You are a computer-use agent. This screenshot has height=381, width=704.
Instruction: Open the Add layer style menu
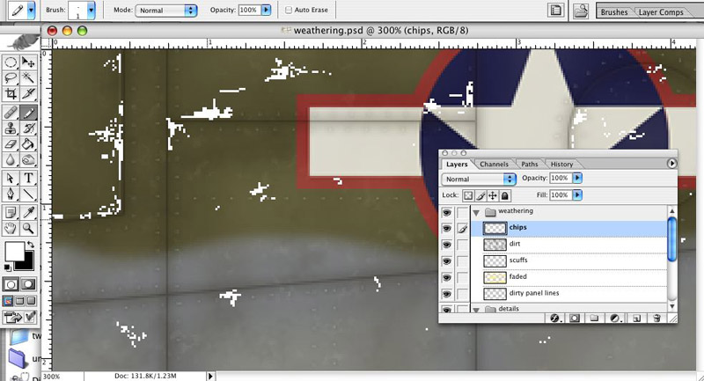(x=555, y=319)
